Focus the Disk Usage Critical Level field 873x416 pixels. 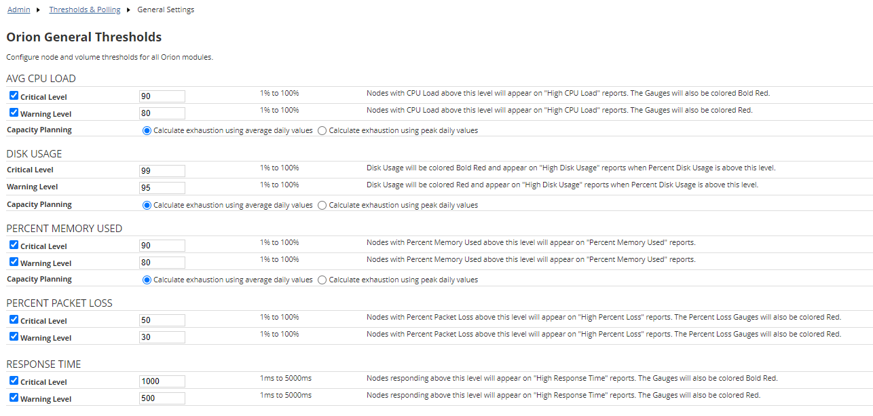(x=162, y=171)
